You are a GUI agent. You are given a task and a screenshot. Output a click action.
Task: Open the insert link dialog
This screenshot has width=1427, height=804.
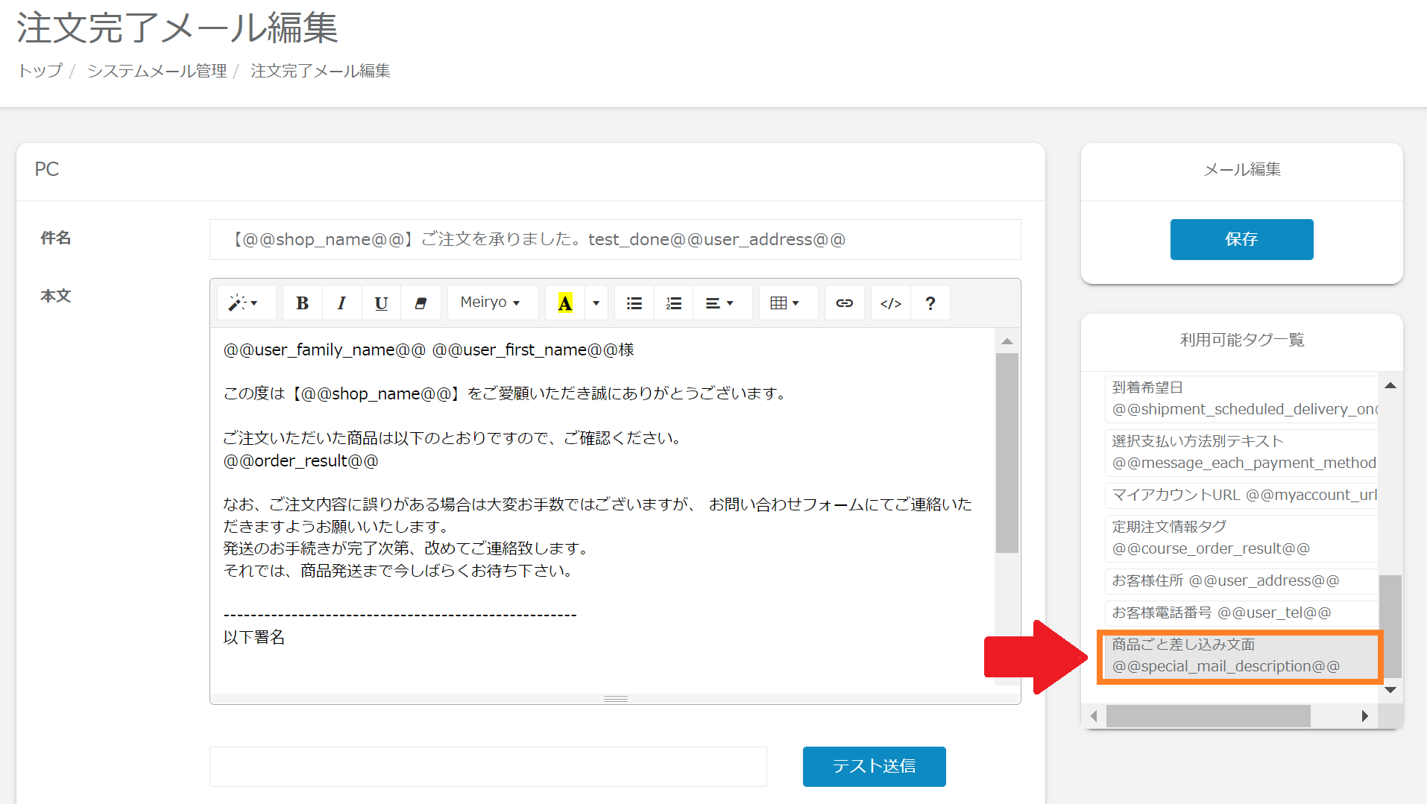click(x=844, y=303)
